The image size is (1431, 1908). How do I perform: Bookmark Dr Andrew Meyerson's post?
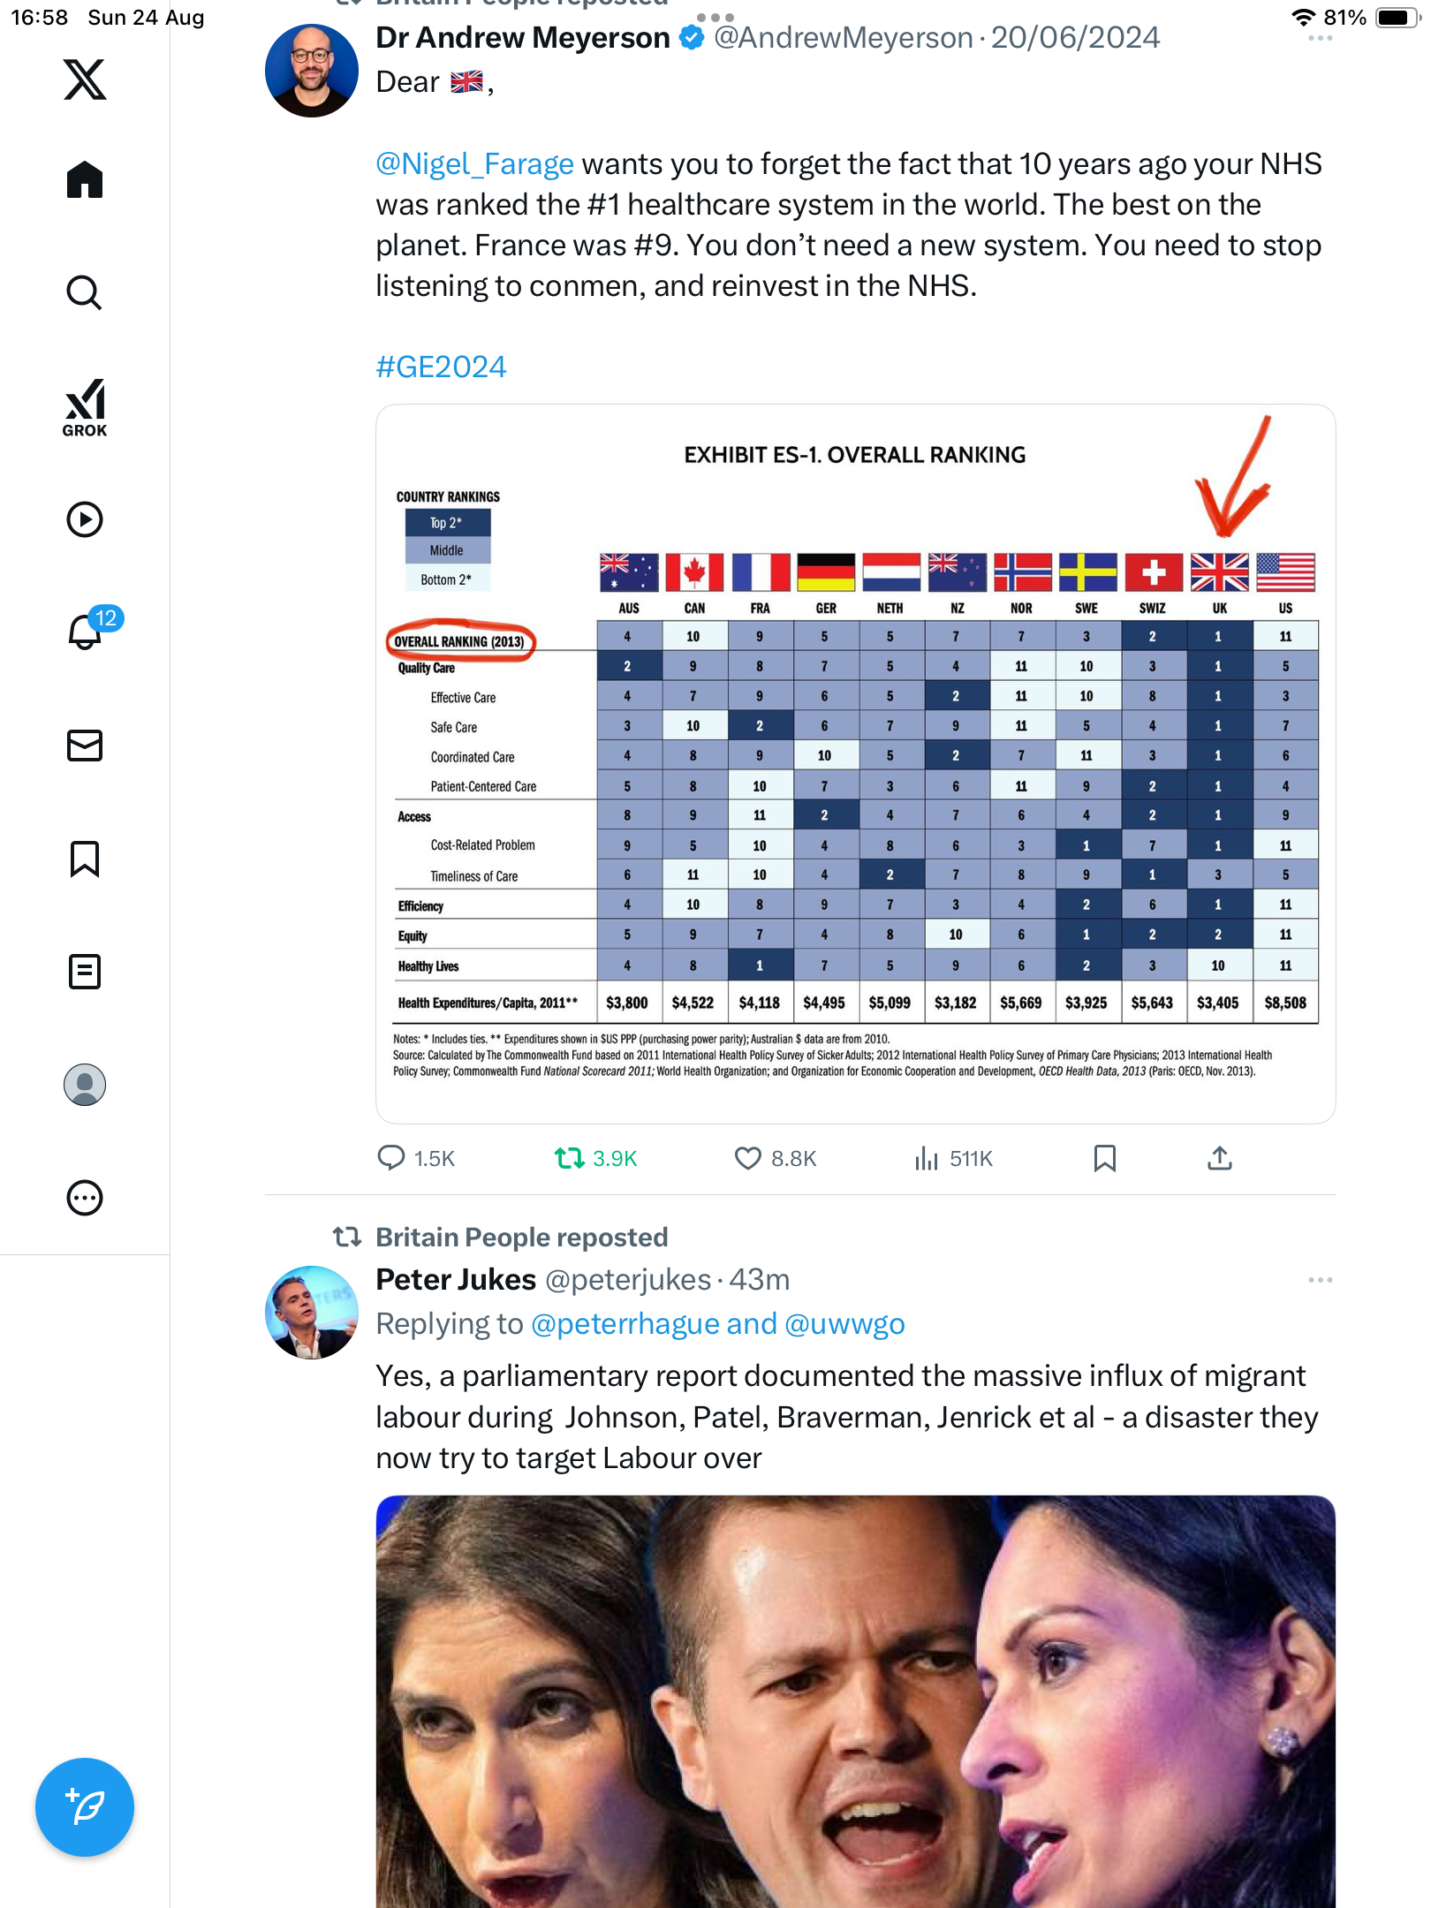[x=1104, y=1158]
